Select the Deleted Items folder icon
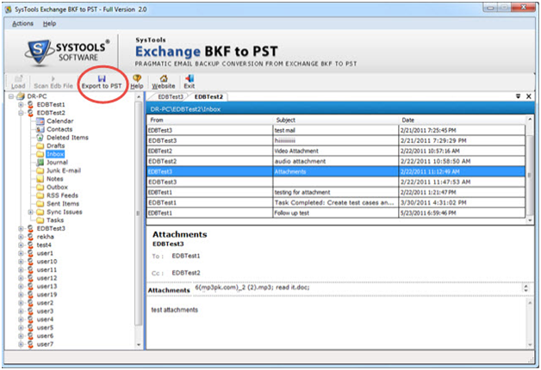 click(x=40, y=138)
